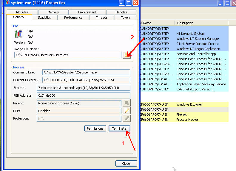Screen dimensions: 236x171
Task: Close Properties window with red X button
Action: tap(136, 3)
